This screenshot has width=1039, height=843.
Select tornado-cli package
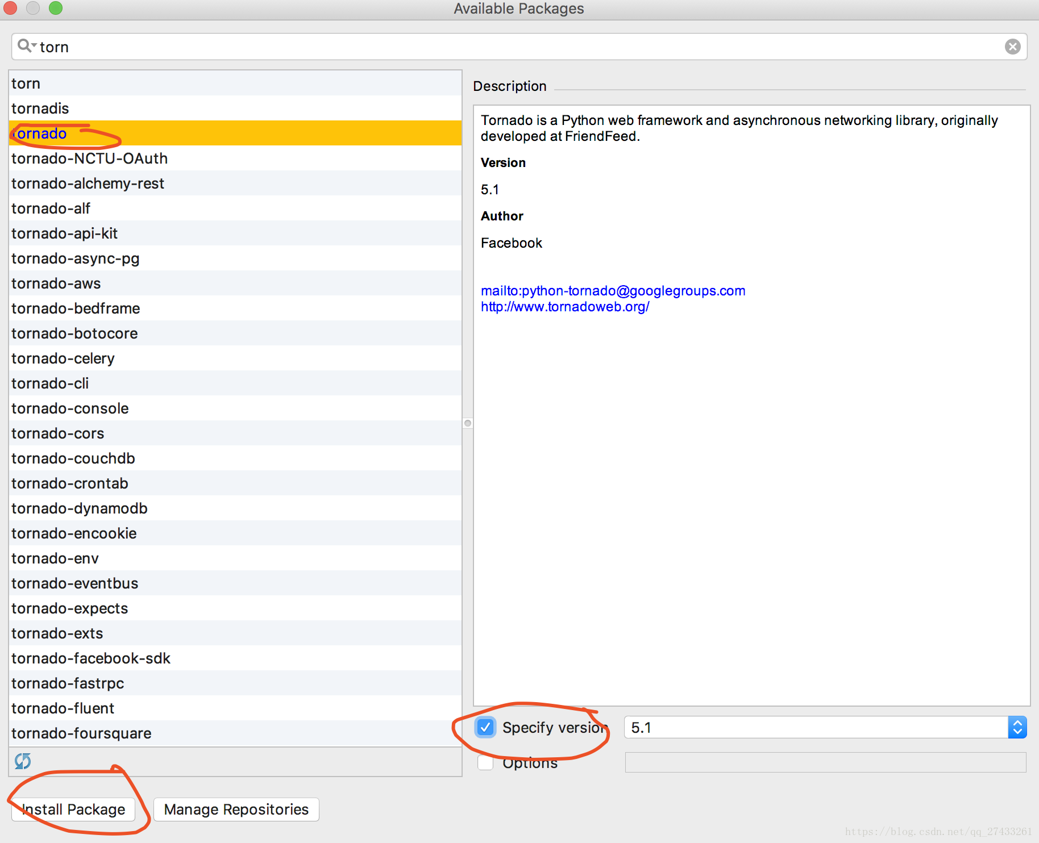pyautogui.click(x=235, y=383)
